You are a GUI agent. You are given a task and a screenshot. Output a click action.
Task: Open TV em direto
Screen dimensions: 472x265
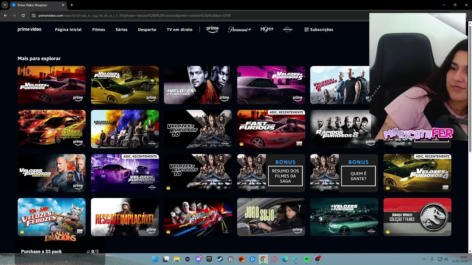pos(180,29)
